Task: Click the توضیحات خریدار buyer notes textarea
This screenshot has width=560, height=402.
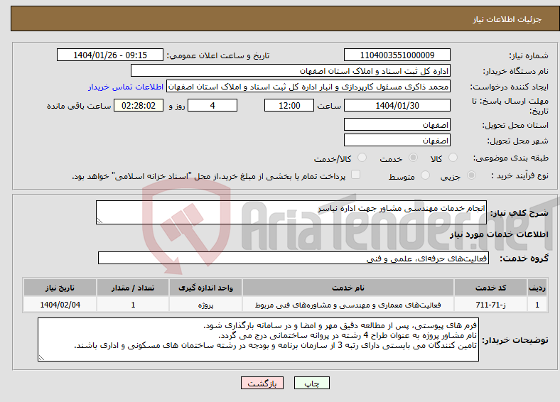Action: click(258, 339)
